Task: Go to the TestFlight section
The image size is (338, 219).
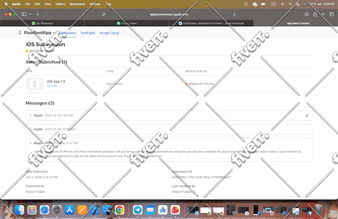Action: tap(88, 33)
